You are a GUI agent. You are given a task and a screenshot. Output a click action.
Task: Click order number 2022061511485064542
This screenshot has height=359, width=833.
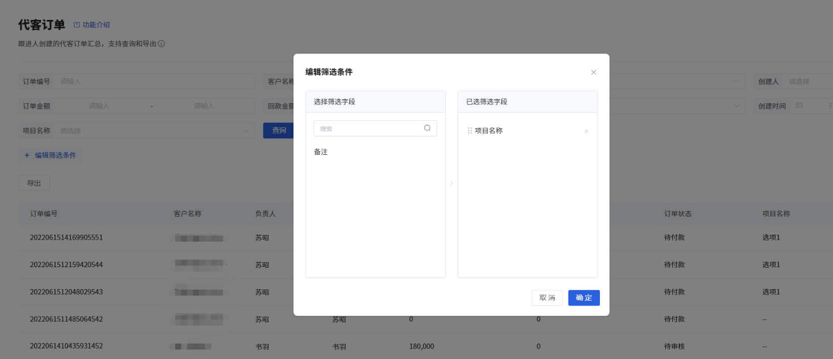click(x=66, y=319)
